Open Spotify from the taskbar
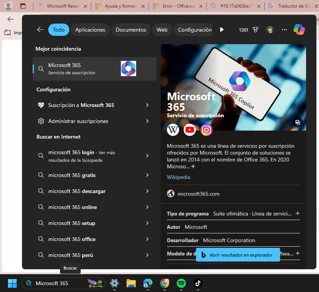The height and width of the screenshot is (292, 319). pyautogui.click(x=181, y=283)
